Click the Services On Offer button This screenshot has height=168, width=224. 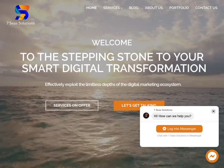point(72,105)
